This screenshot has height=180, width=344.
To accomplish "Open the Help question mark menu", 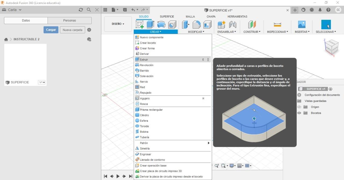I will pos(328,10).
